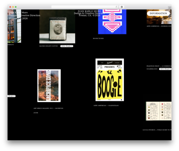Click the centered JUAN KARLO MURO title
This screenshot has height=151, width=179.
click(89, 11)
